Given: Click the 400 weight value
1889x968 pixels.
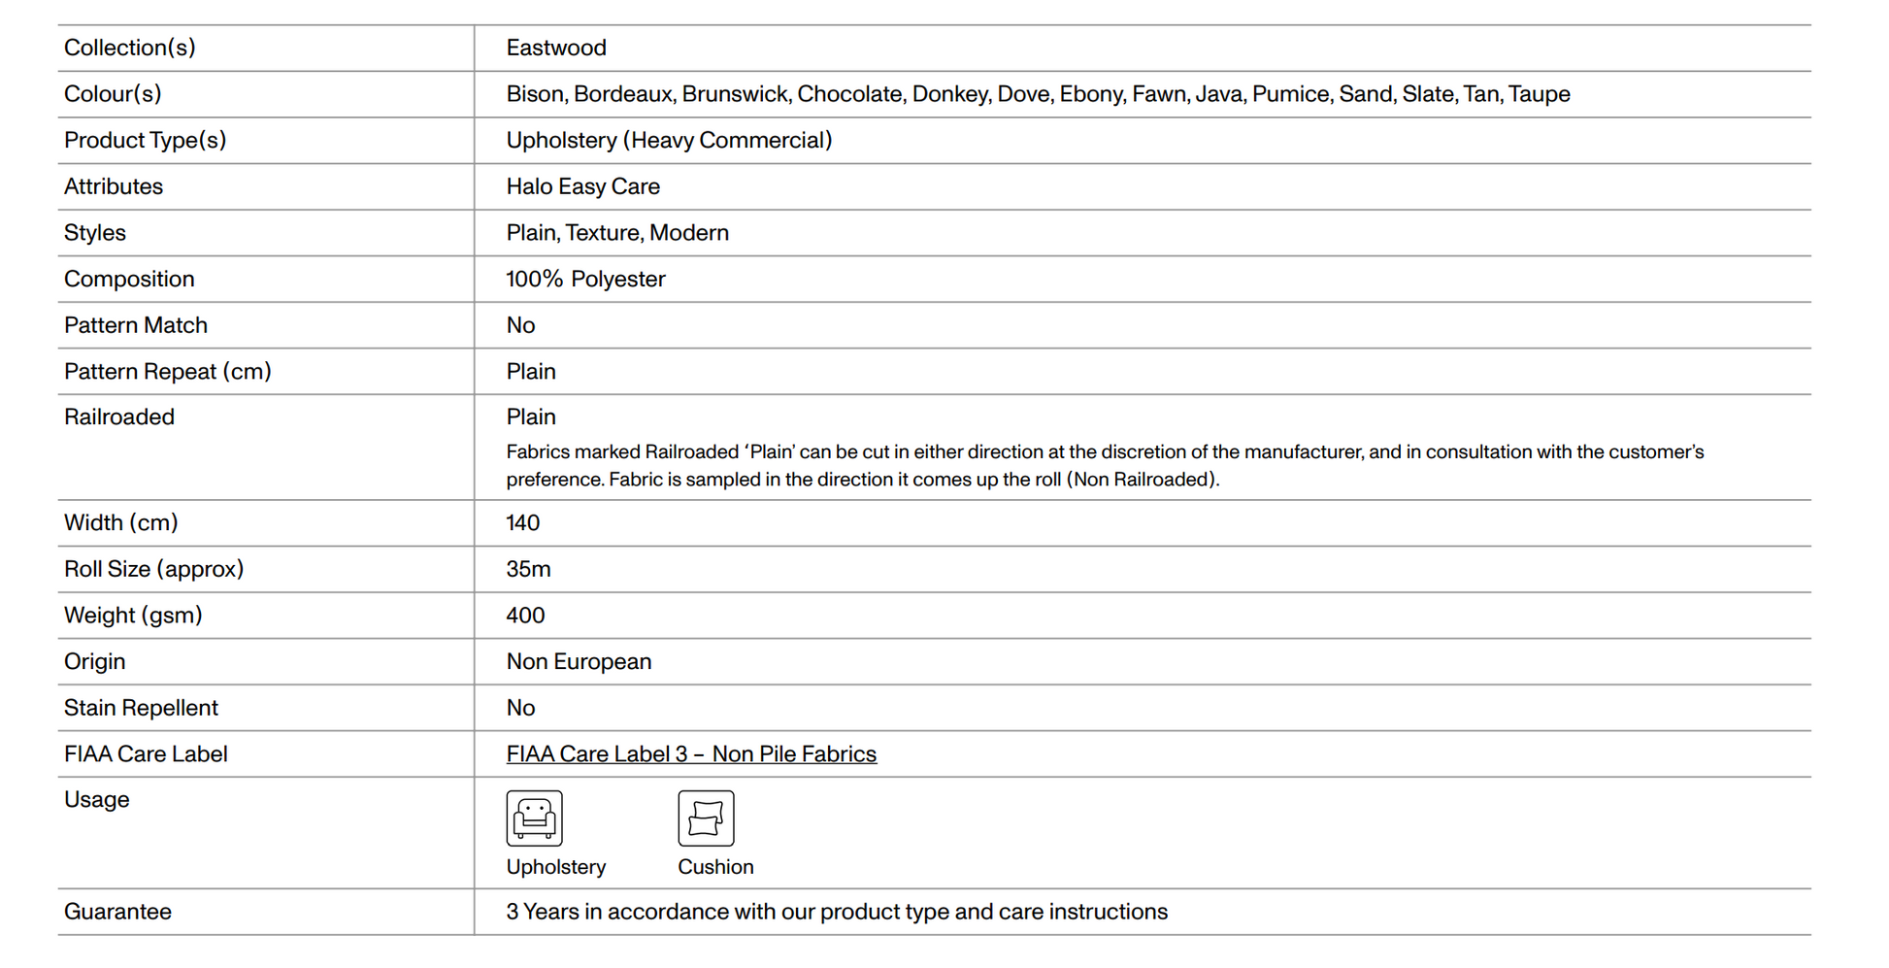Looking at the screenshot, I should click(x=525, y=616).
